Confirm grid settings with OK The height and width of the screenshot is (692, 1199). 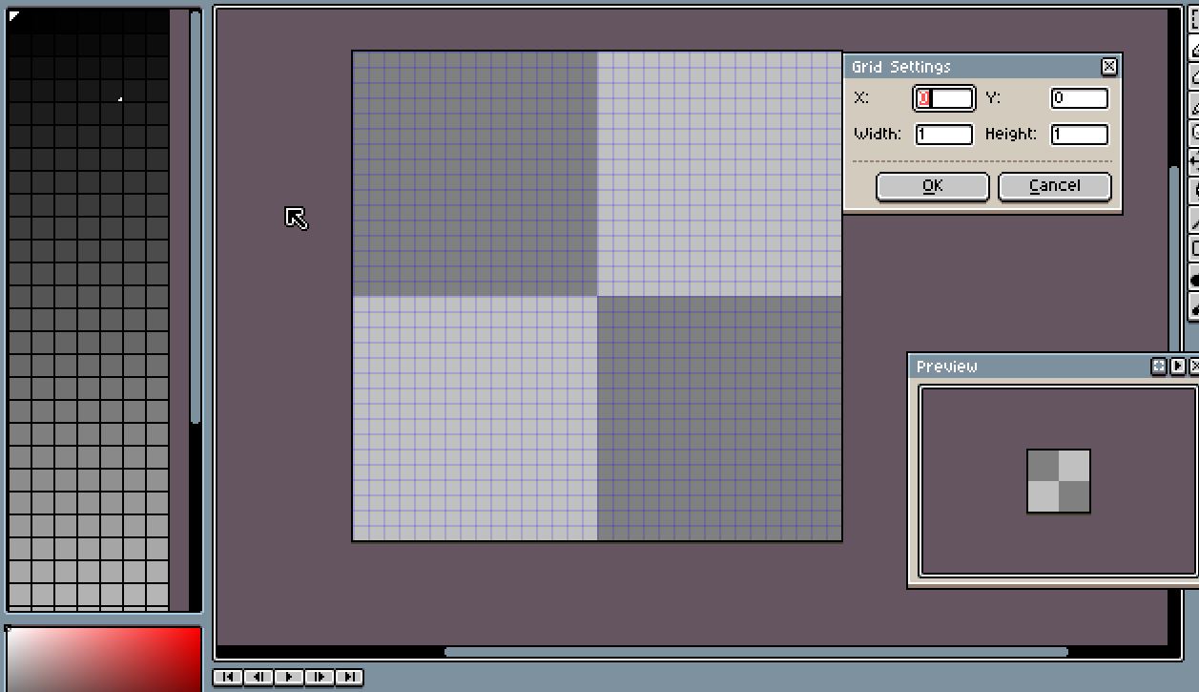[x=932, y=186]
